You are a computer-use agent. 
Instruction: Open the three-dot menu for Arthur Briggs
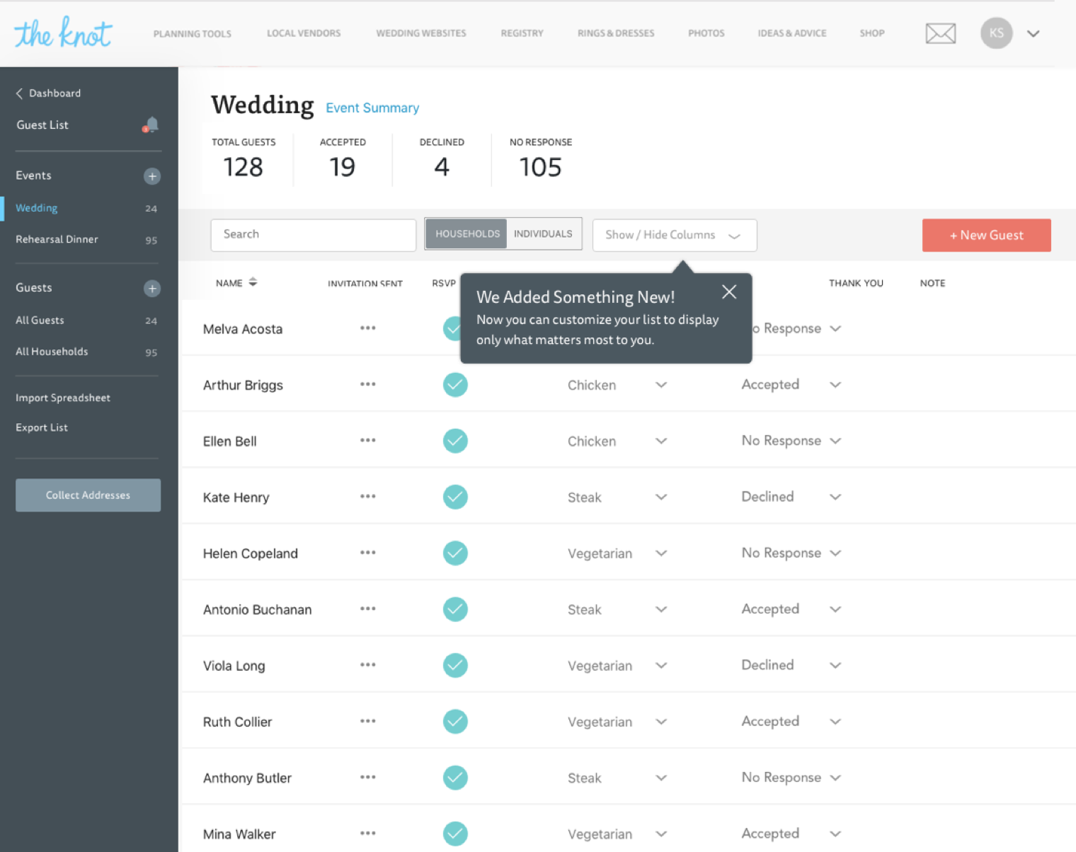367,384
